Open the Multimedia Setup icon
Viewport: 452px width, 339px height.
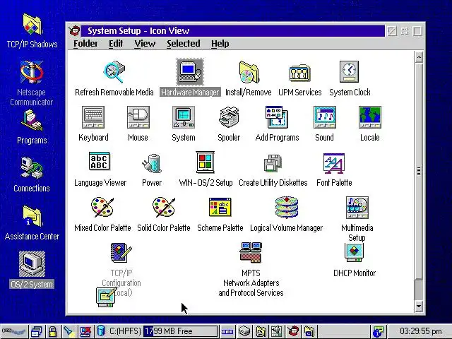coord(357,208)
